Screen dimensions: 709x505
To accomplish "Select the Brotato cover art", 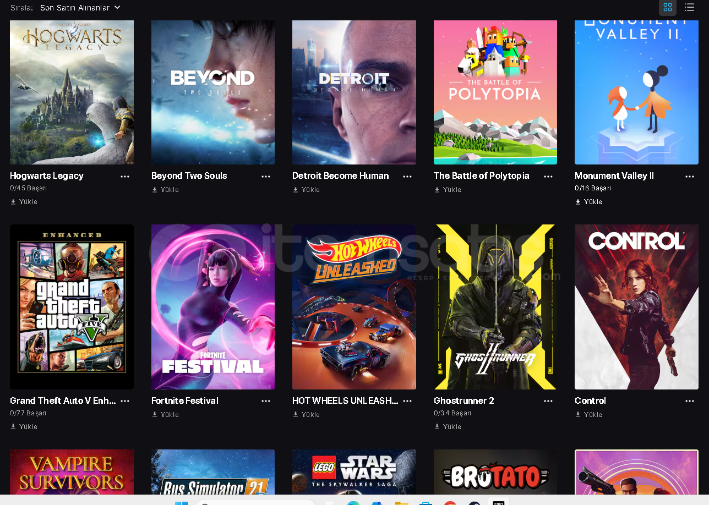I will (495, 472).
